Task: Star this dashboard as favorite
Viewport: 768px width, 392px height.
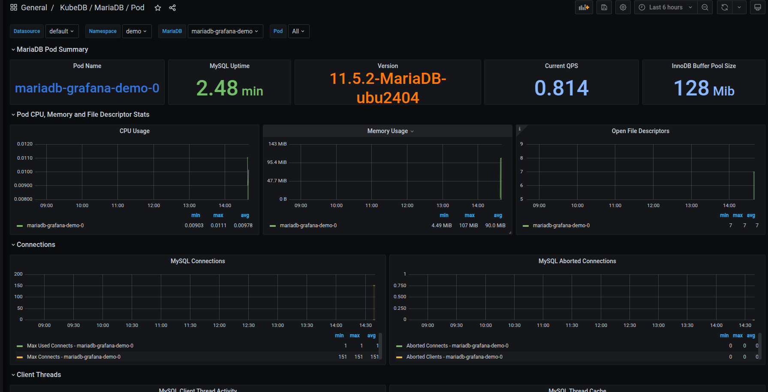Action: 158,8
